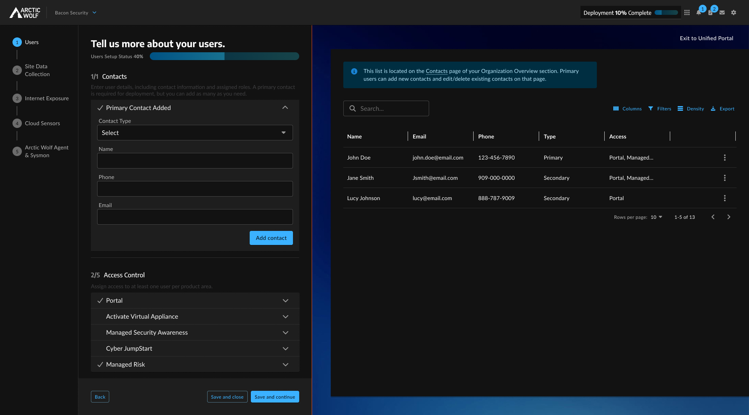Click the 1-5 of 13 pagination text
The image size is (749, 415).
click(x=685, y=217)
